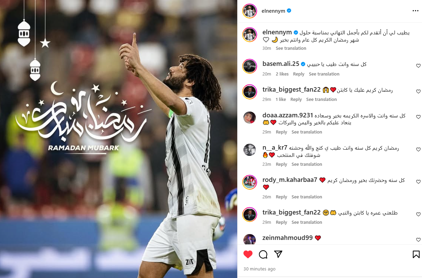Open the three-dot more options menu

415,11
